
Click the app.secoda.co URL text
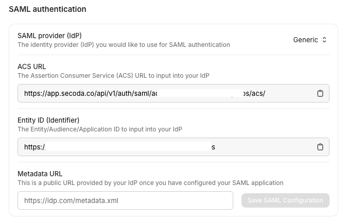[x=88, y=94]
